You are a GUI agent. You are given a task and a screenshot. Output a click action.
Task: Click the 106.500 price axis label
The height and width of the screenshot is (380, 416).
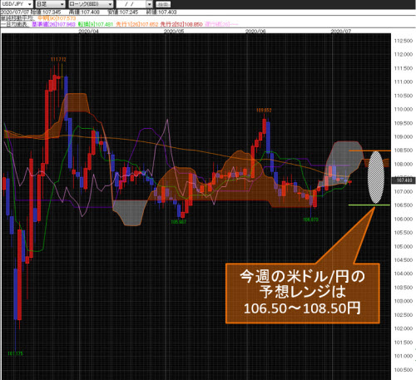click(x=404, y=205)
